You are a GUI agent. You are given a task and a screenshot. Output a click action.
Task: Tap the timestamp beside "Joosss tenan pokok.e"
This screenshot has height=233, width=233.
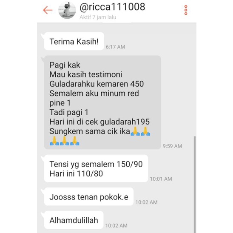[x=147, y=202]
